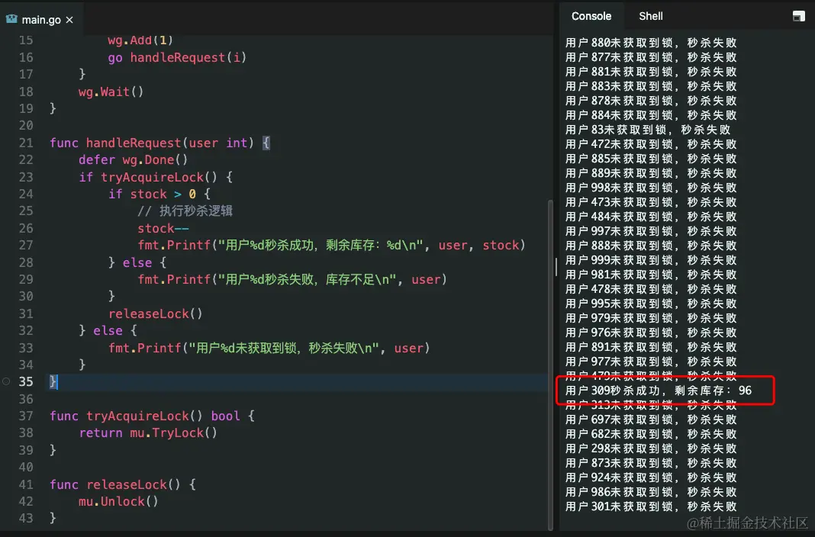Image resolution: width=815 pixels, height=537 pixels.
Task: Click line number 21 in the gutter
Action: click(26, 143)
